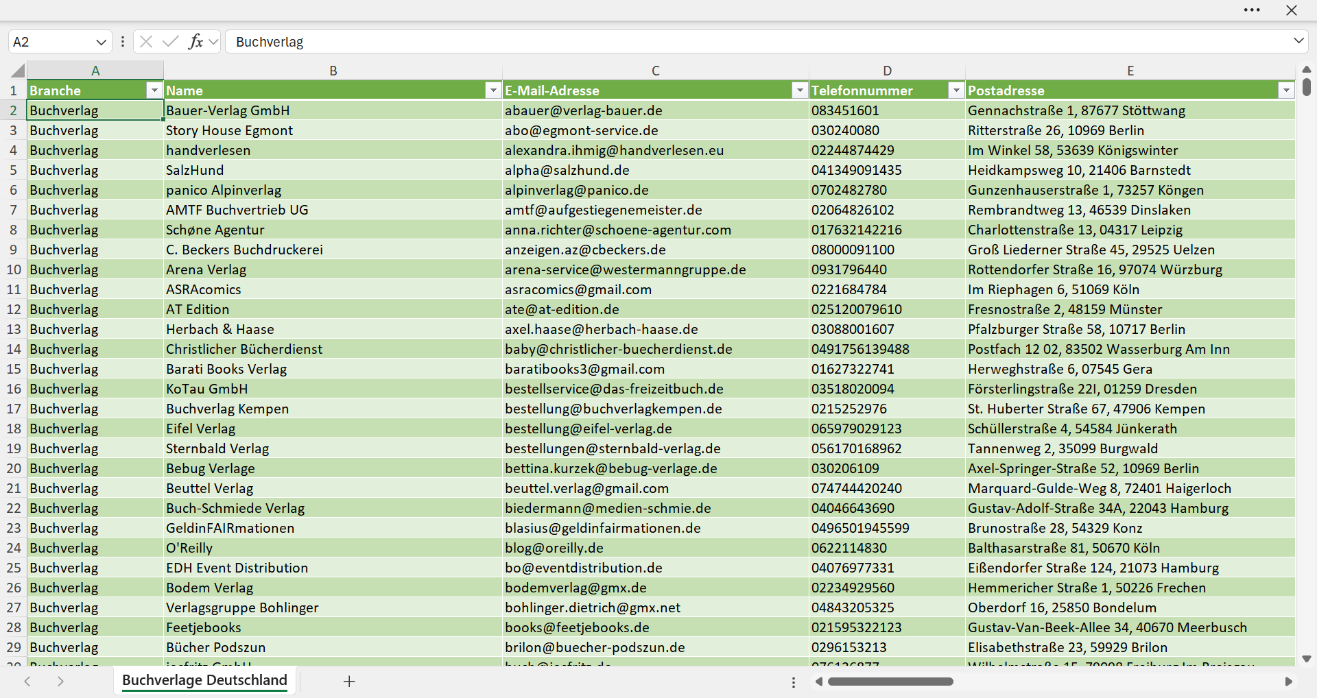Select cell Elisabethstraße 23, 59929 Brilon

(1130, 647)
